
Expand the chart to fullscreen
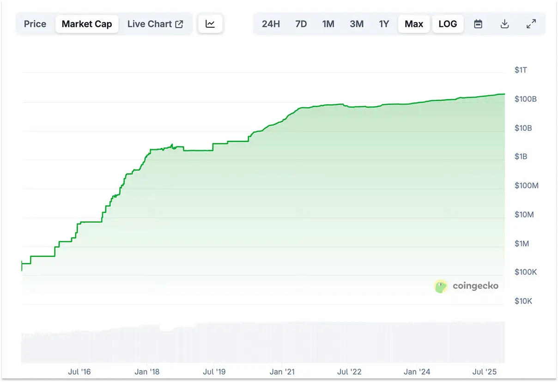531,24
